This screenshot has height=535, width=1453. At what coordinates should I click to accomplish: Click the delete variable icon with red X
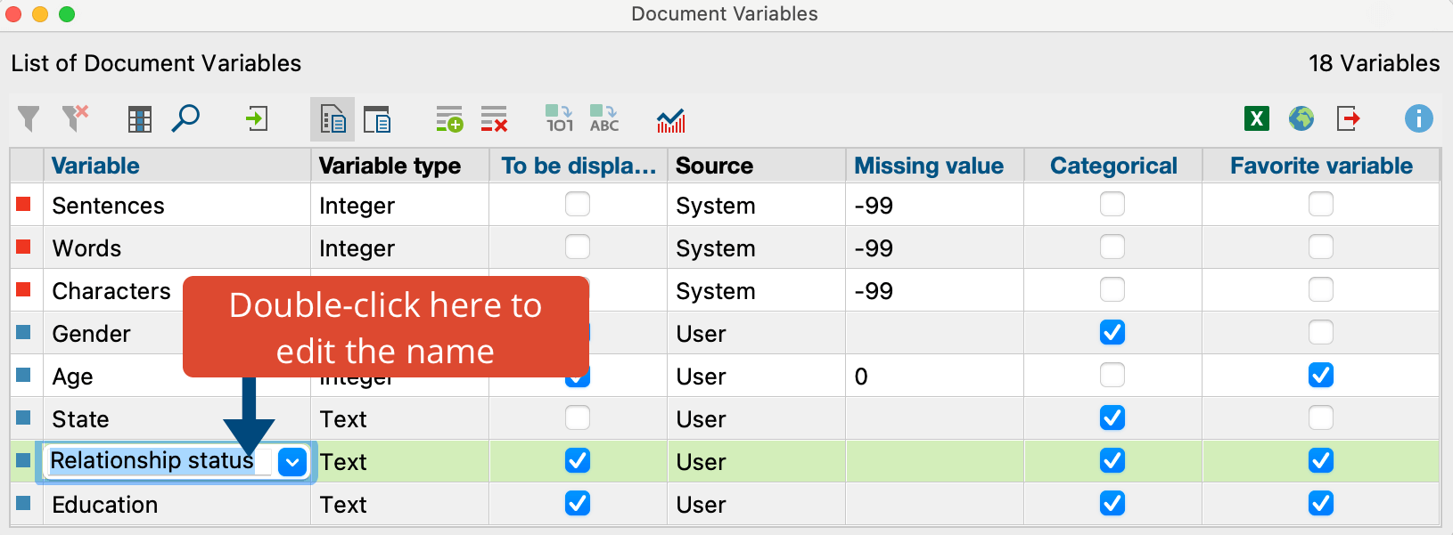(x=494, y=118)
